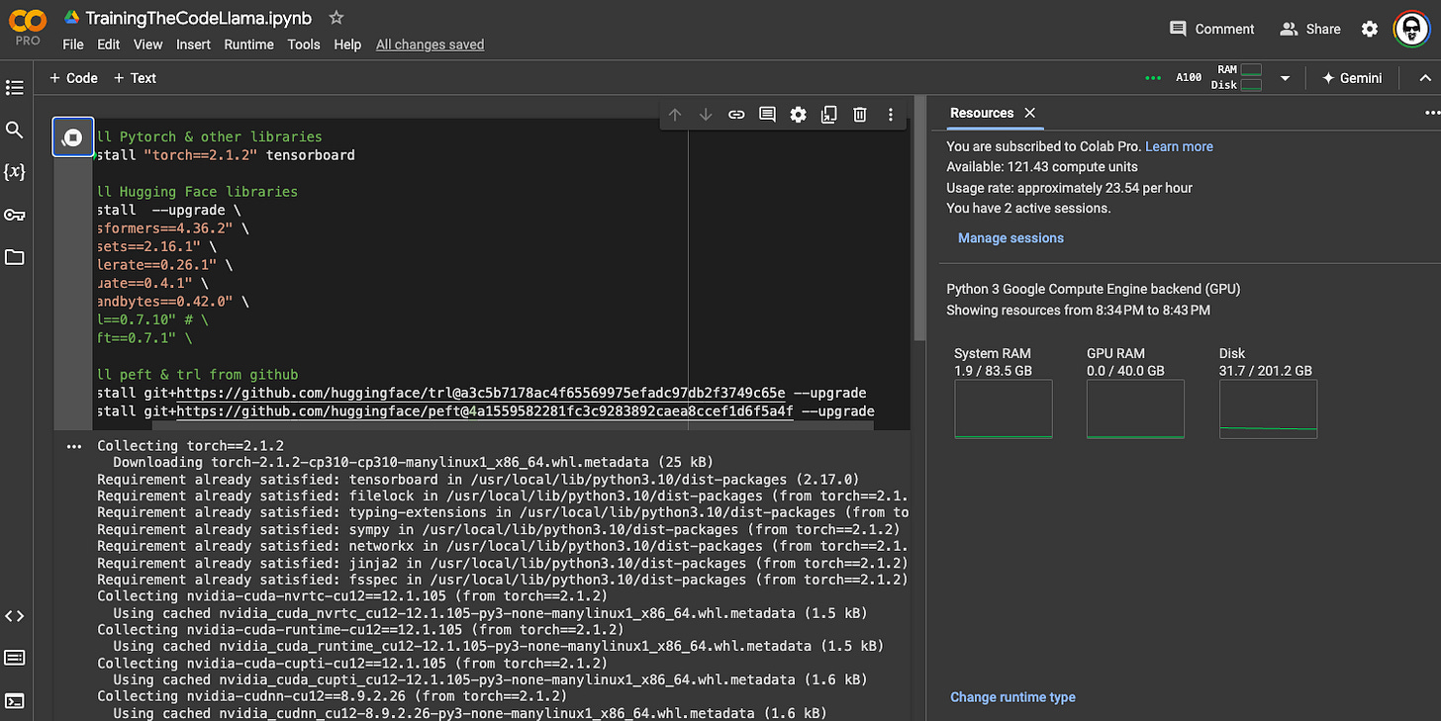Open the Secrets key sidebar

click(x=14, y=215)
